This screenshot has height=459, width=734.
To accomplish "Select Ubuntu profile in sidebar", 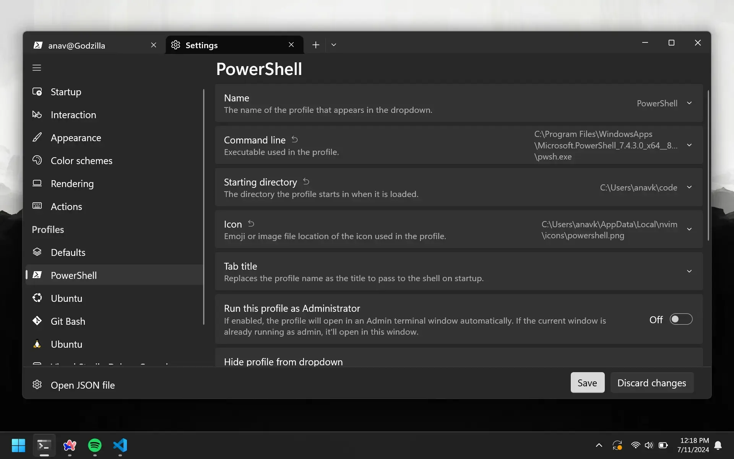I will [x=66, y=298].
